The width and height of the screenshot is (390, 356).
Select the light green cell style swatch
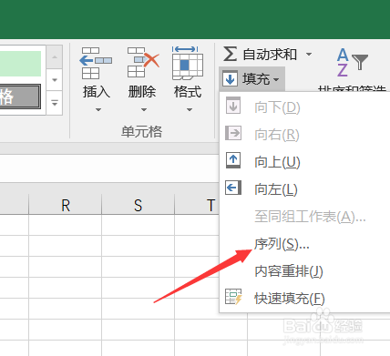click(20, 64)
